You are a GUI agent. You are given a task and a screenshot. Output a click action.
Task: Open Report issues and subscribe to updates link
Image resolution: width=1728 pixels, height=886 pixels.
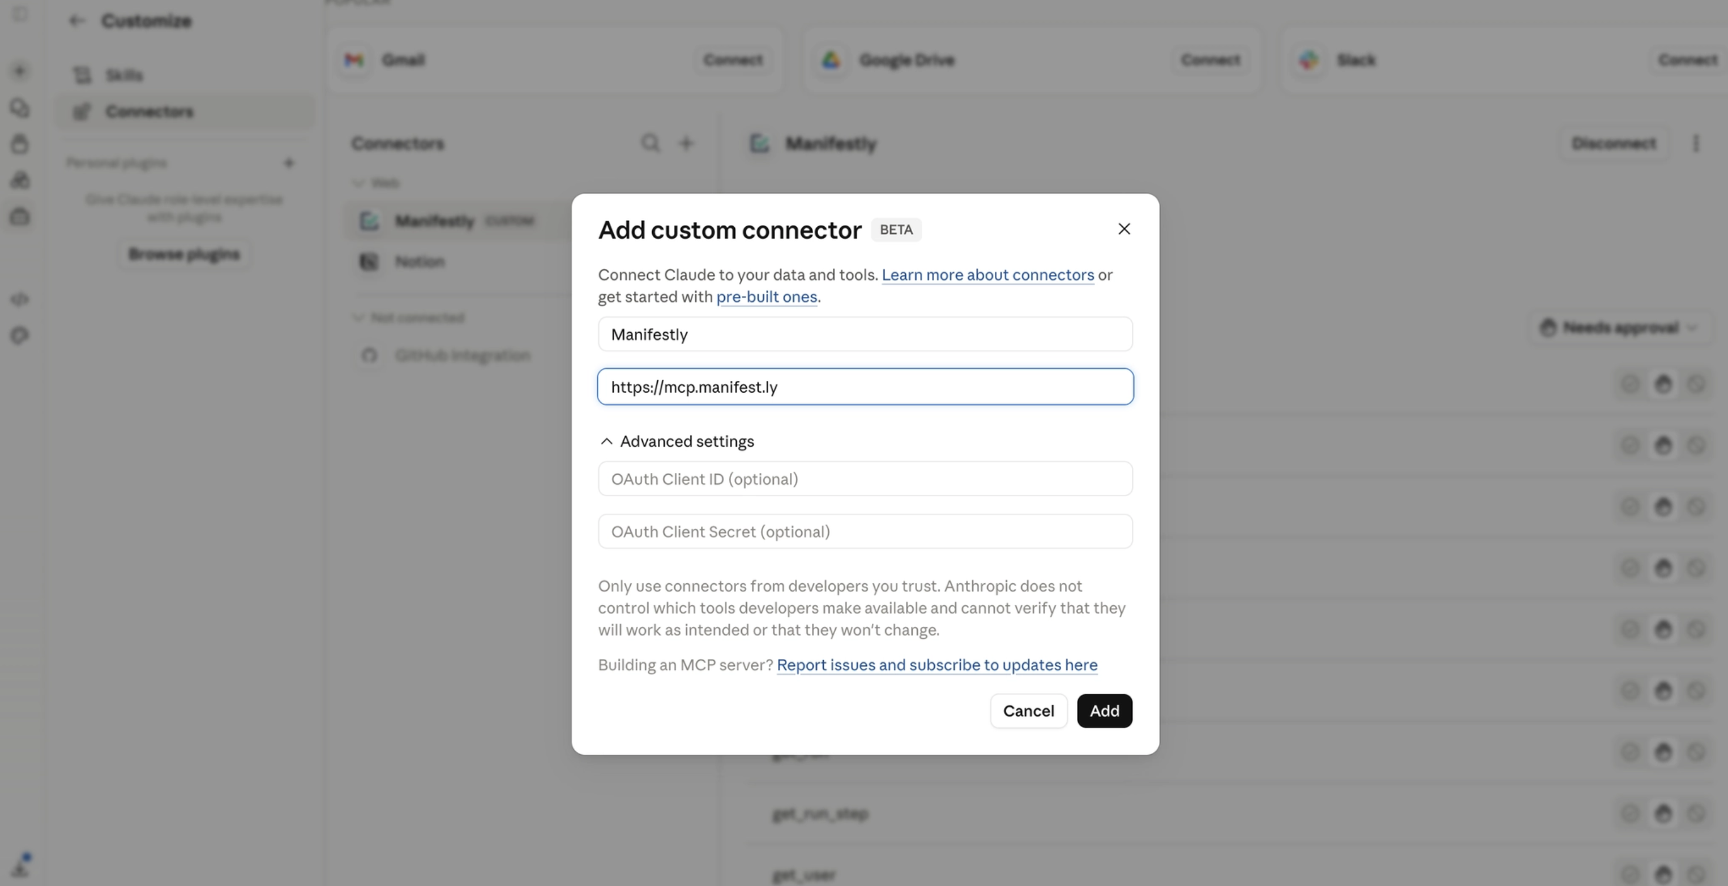(937, 665)
